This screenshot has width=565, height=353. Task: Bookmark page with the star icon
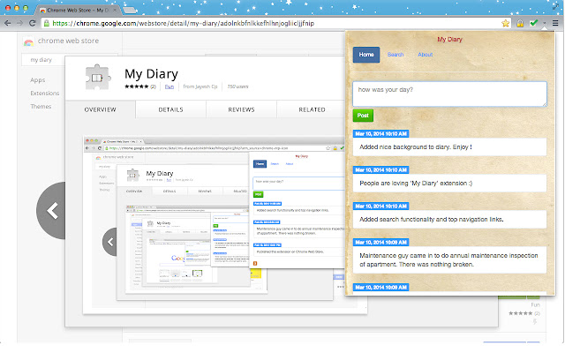pos(505,24)
